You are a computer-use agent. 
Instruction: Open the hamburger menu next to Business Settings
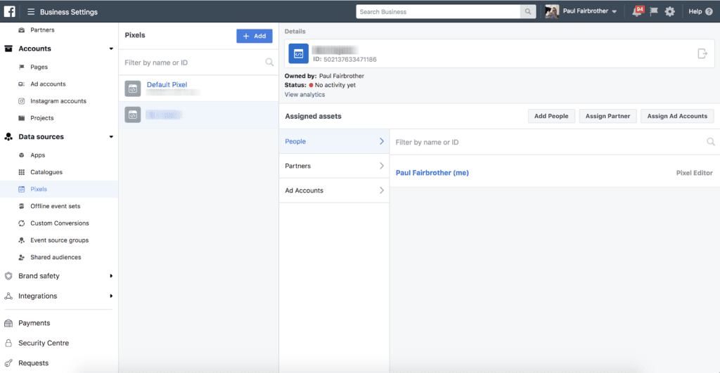31,12
